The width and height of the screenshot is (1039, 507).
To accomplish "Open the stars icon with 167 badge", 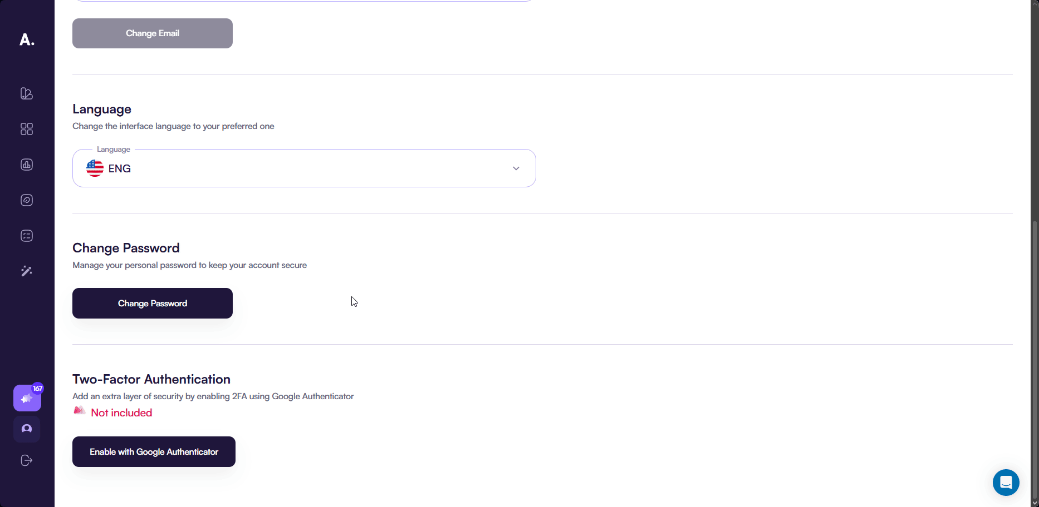I will click(27, 398).
